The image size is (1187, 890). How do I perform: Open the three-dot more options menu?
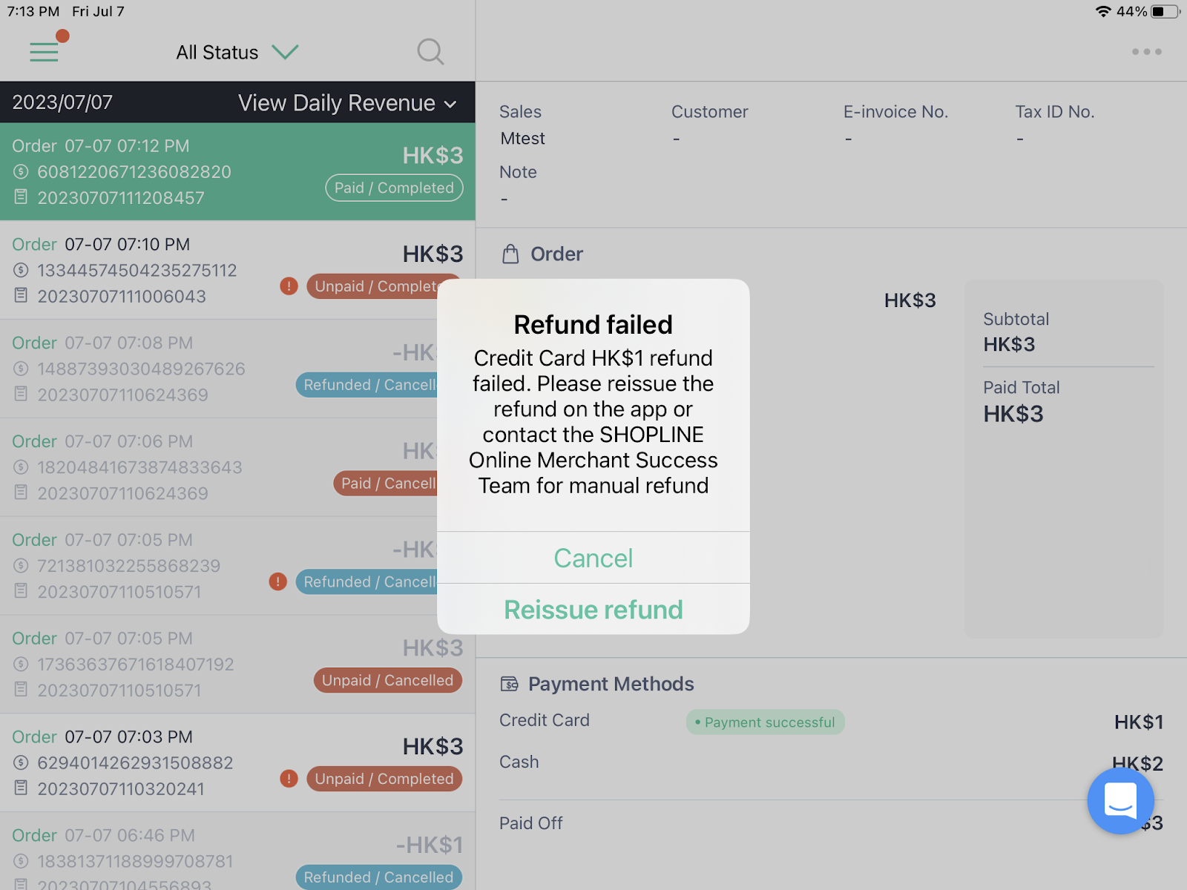point(1147,52)
